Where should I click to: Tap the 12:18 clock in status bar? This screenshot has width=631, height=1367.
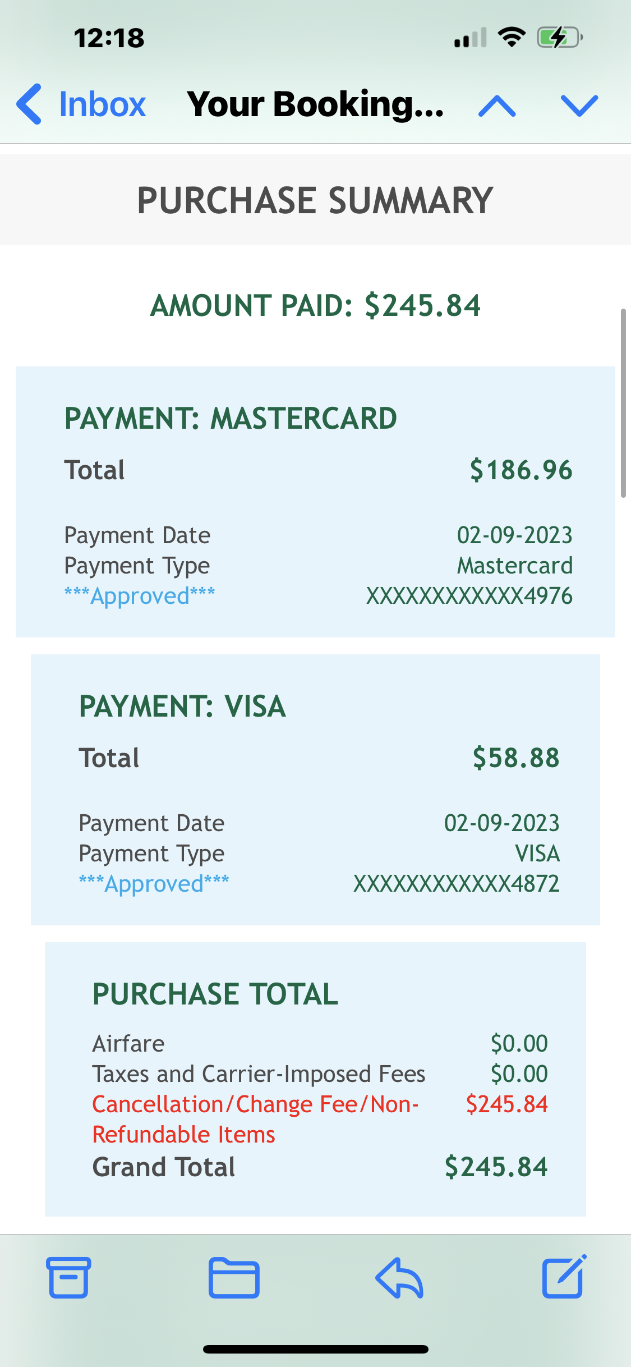[109, 38]
